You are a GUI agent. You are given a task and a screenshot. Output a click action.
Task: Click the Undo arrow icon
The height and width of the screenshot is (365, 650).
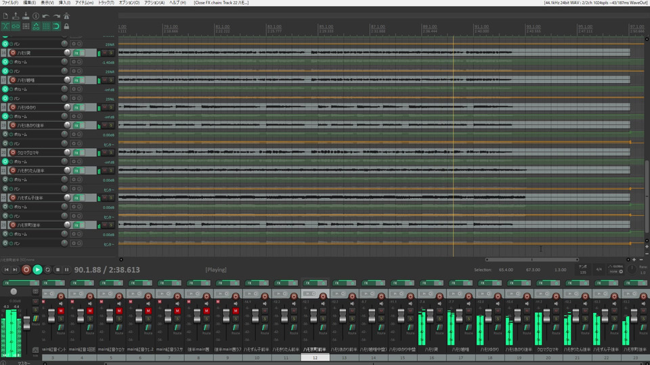coord(46,16)
